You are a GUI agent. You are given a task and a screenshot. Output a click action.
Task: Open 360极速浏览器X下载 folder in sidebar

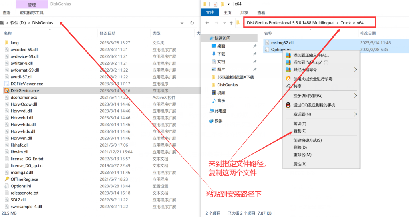click(x=236, y=77)
